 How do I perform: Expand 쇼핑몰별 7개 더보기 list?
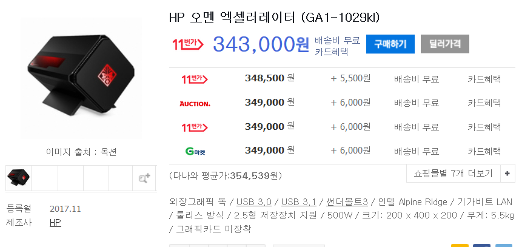click(453, 174)
